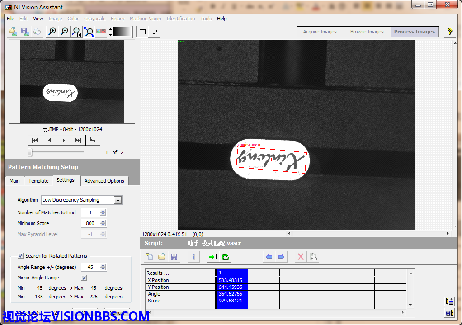
Task: Click the Acquire Images button
Action: pyautogui.click(x=320, y=32)
